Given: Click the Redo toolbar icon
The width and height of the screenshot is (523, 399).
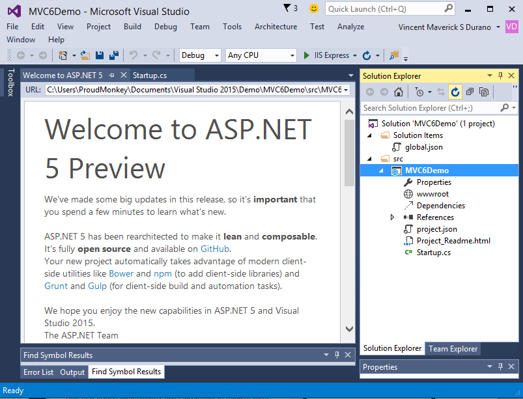Looking at the screenshot, I should (156, 55).
